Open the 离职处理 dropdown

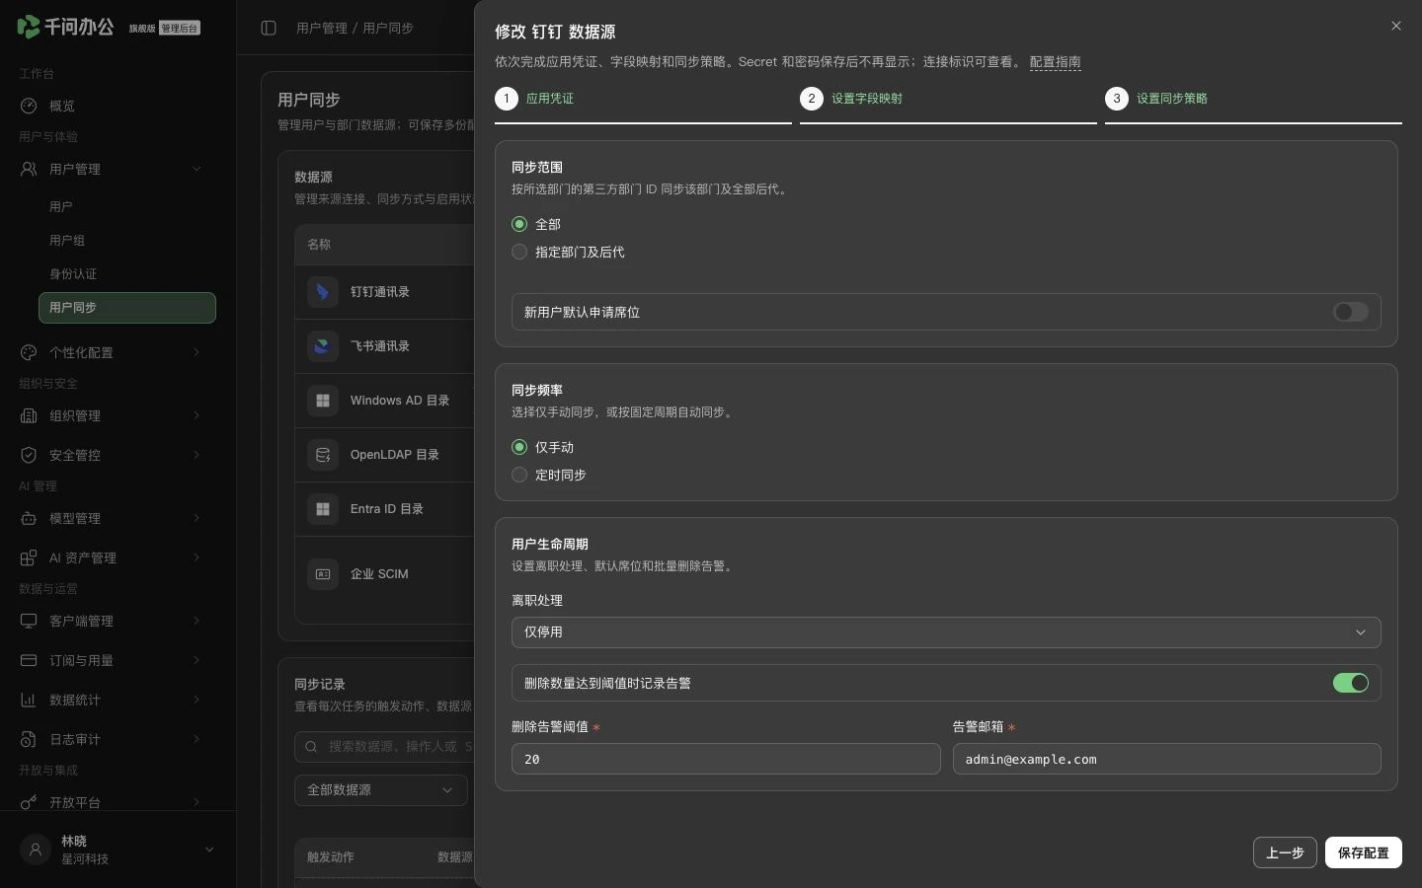[946, 632]
